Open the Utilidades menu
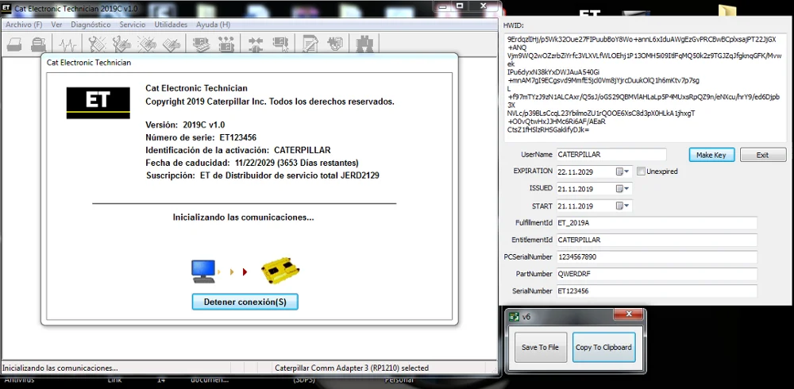Image resolution: width=794 pixels, height=389 pixels. tap(171, 25)
